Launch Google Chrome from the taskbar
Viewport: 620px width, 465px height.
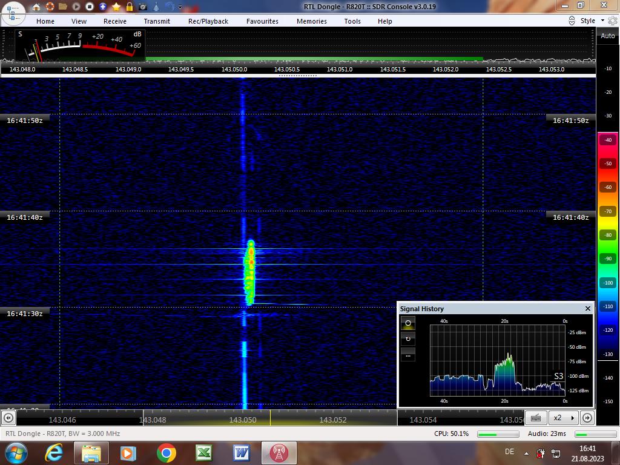coord(166,453)
